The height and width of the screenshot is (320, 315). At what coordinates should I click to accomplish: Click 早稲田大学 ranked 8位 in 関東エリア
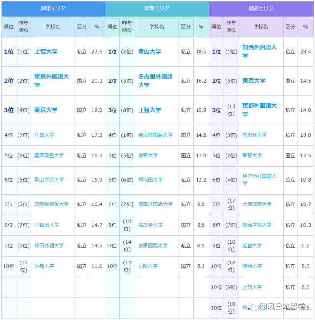click(47, 225)
